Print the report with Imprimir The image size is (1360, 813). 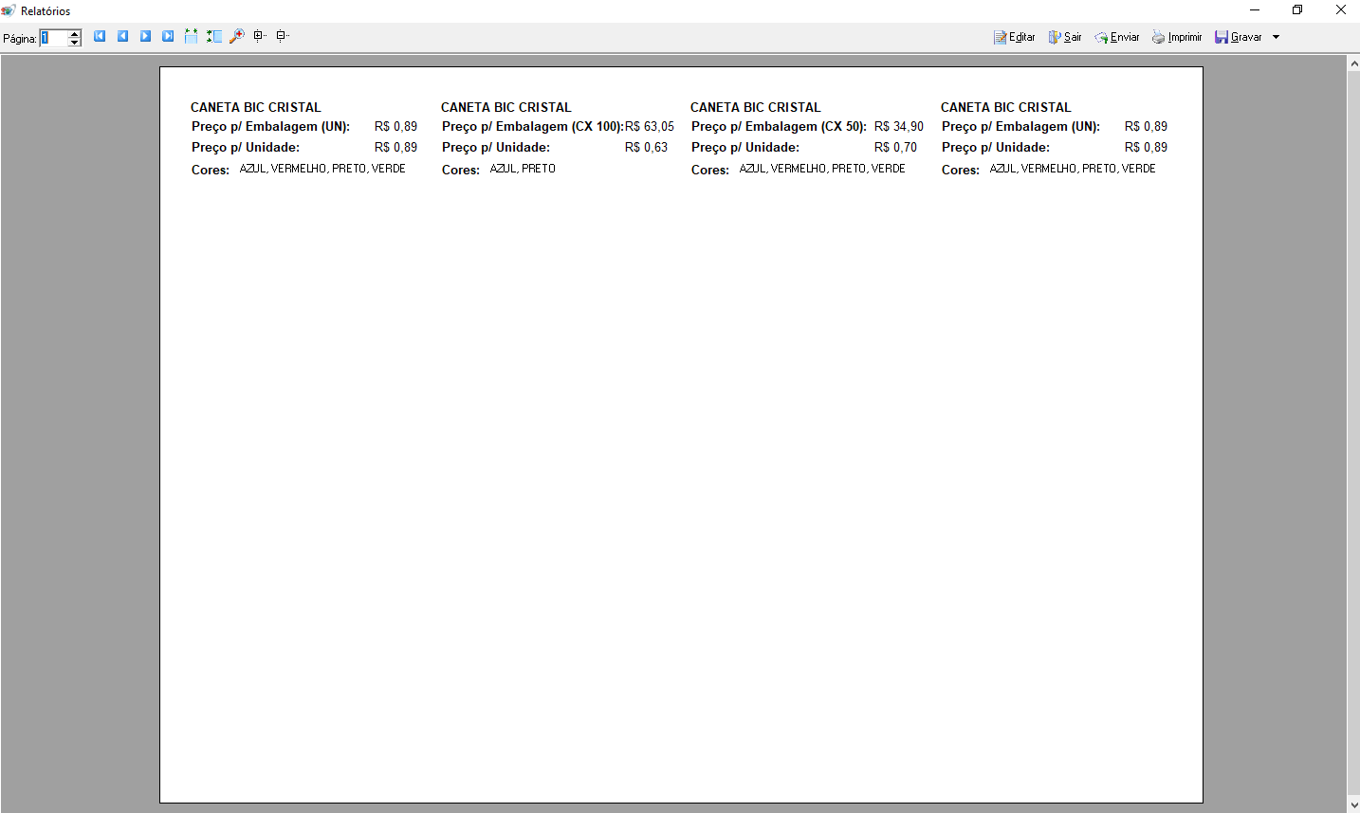(1177, 37)
